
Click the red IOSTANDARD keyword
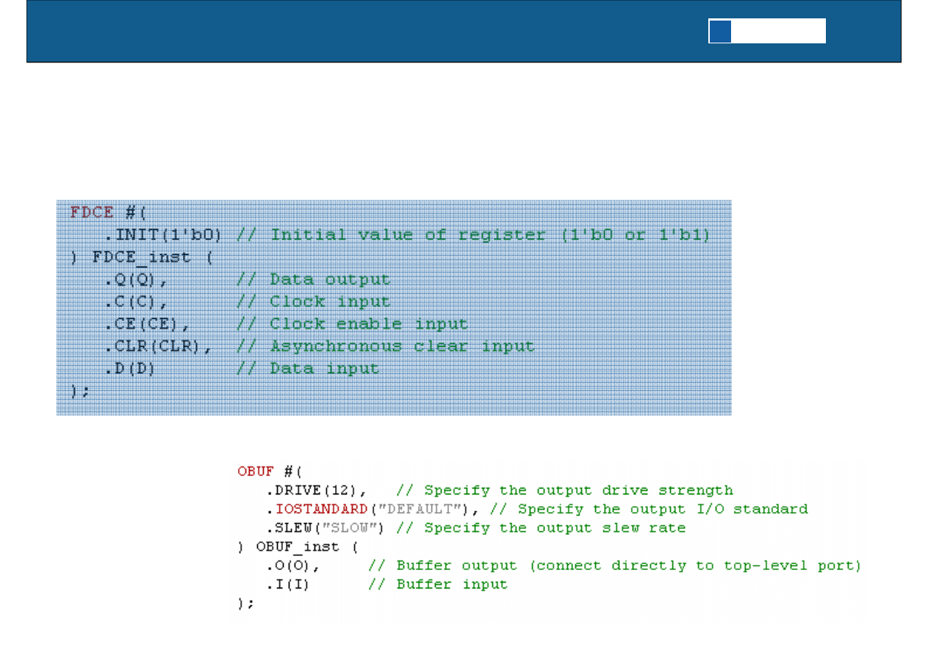point(321,509)
